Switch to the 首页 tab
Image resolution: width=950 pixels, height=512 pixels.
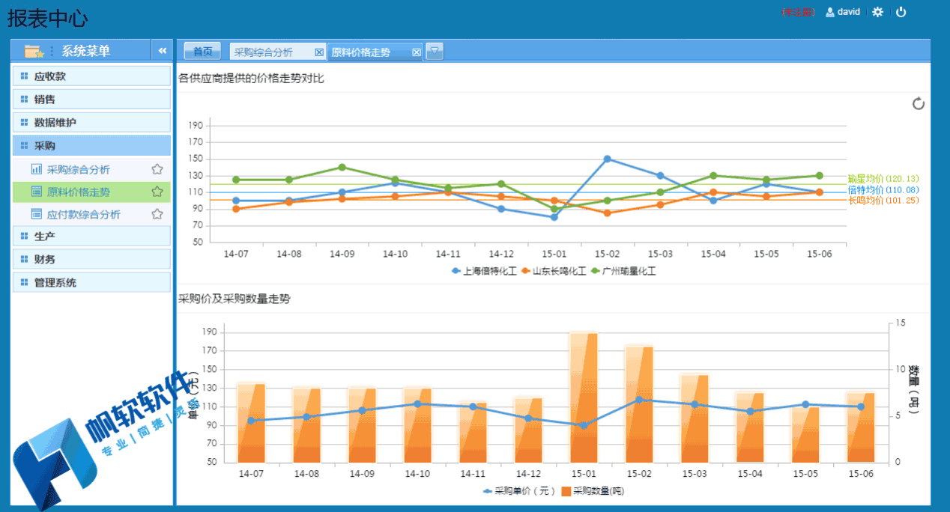click(x=202, y=52)
